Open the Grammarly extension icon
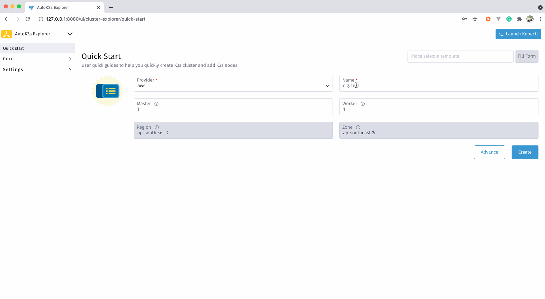 click(509, 19)
